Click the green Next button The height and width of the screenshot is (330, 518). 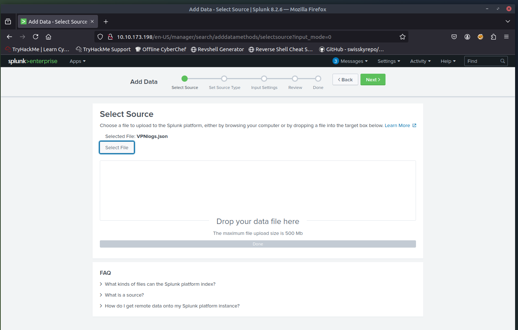coord(373,80)
